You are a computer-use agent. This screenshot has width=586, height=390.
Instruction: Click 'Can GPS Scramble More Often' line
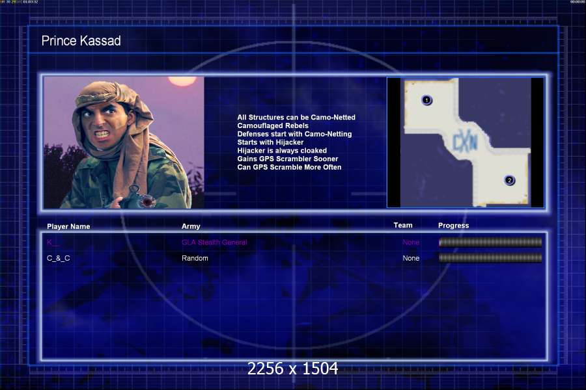point(289,167)
